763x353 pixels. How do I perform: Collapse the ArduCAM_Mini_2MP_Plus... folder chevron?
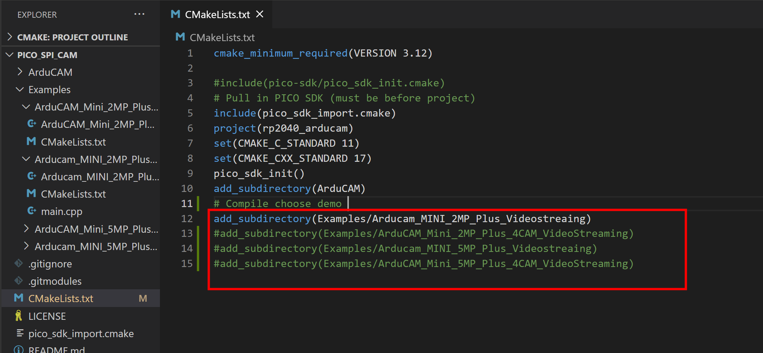[26, 107]
